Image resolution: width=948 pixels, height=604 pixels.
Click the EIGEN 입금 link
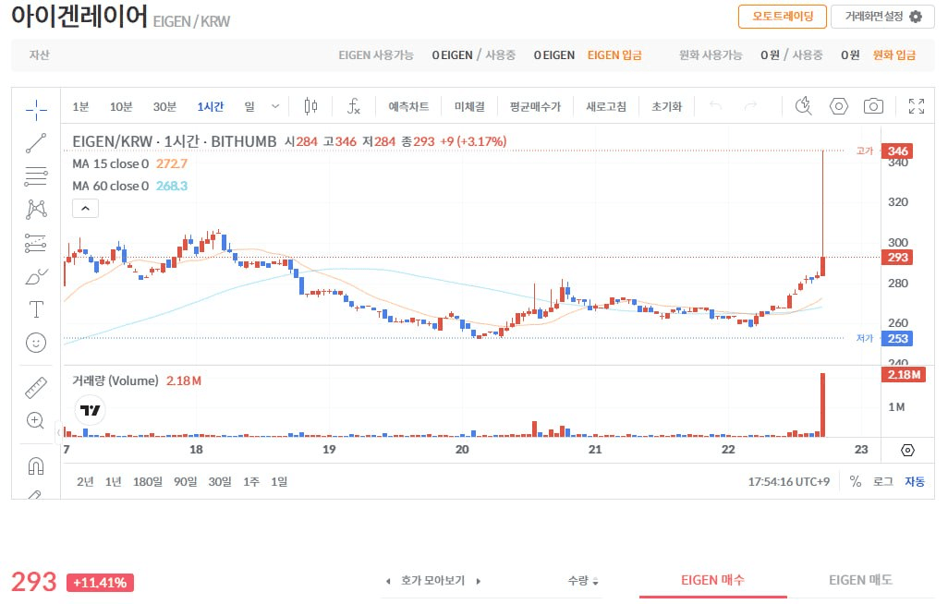614,55
